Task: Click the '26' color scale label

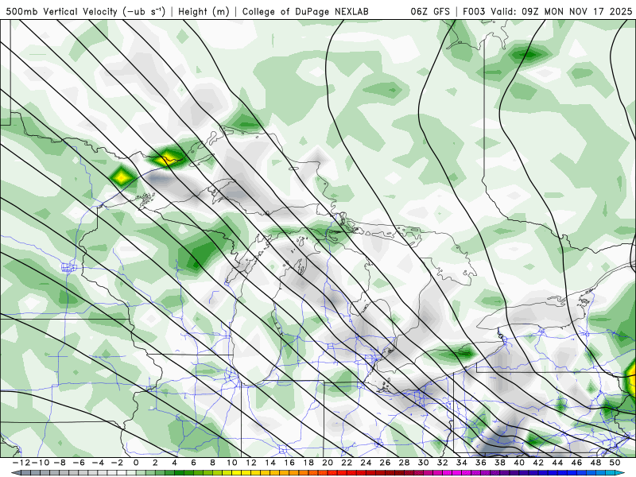Action: 385,463
